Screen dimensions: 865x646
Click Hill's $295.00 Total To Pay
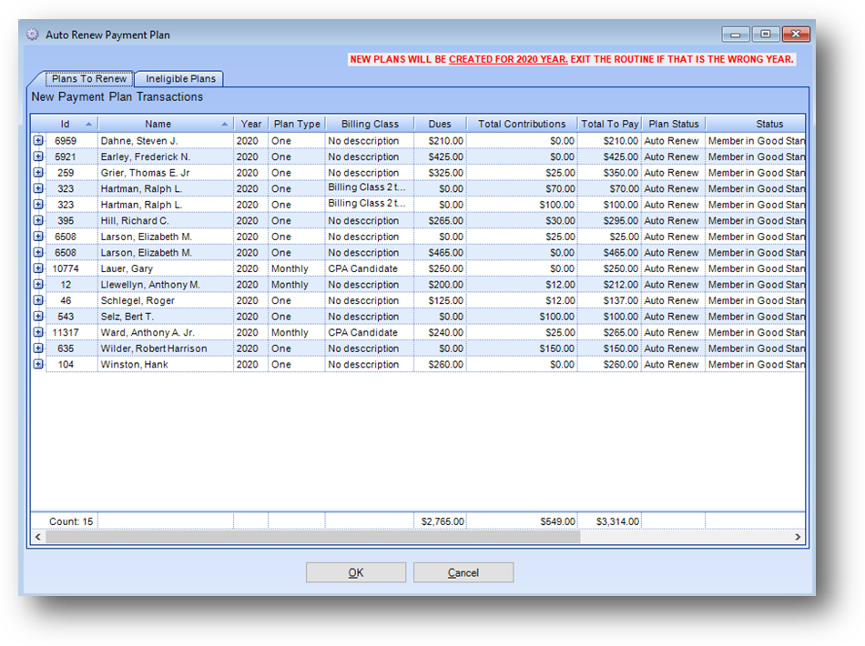click(609, 220)
